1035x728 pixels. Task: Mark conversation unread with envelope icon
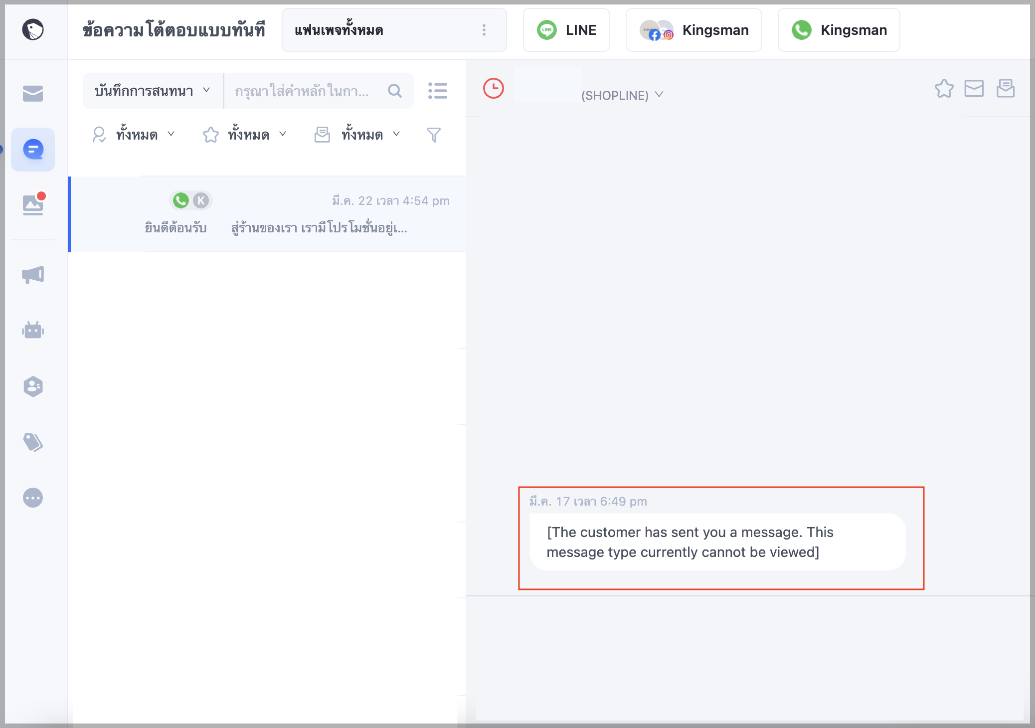pyautogui.click(x=974, y=89)
